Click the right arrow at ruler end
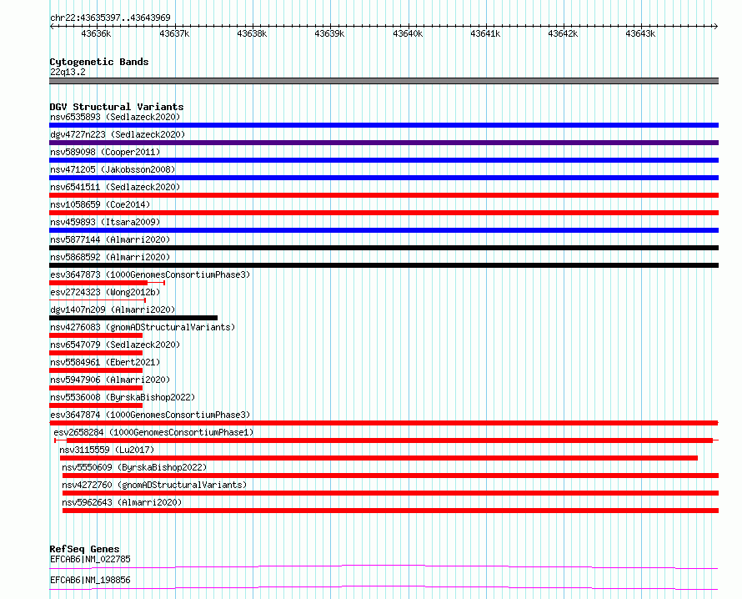 pos(716,26)
